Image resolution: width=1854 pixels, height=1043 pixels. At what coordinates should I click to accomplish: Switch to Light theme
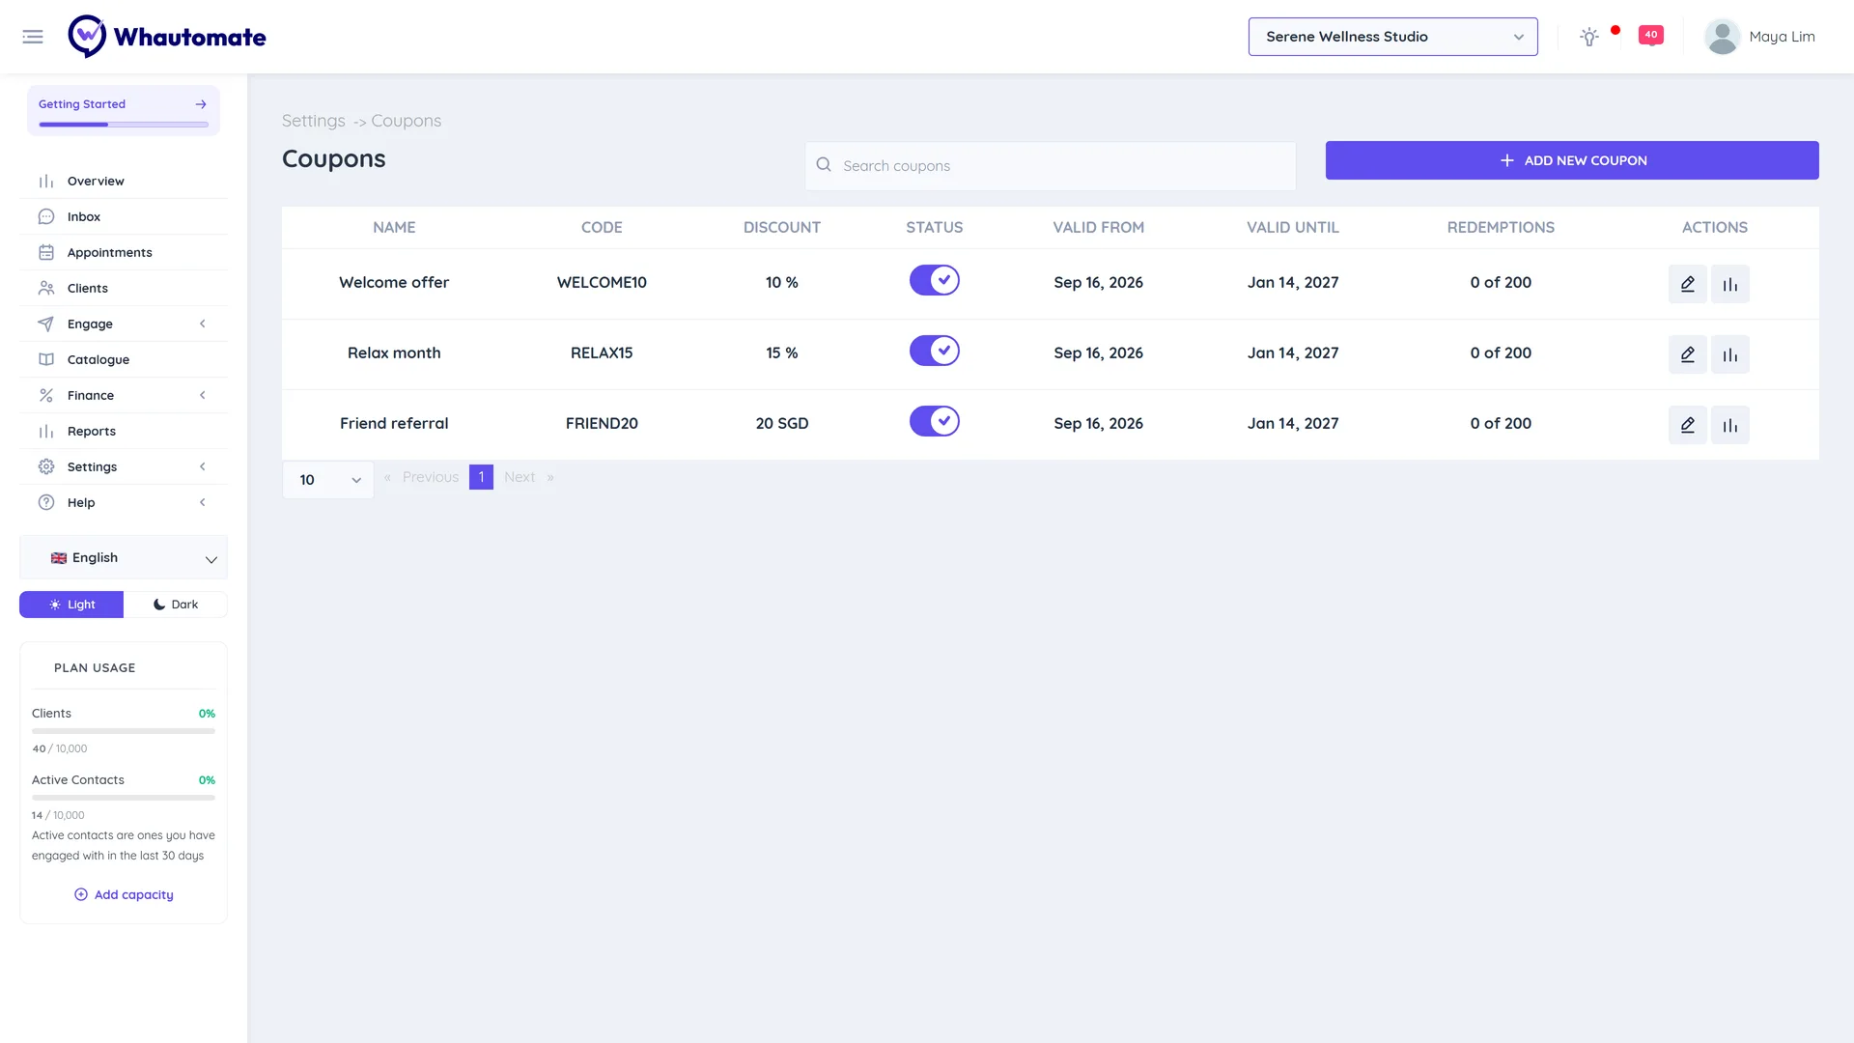pos(71,605)
